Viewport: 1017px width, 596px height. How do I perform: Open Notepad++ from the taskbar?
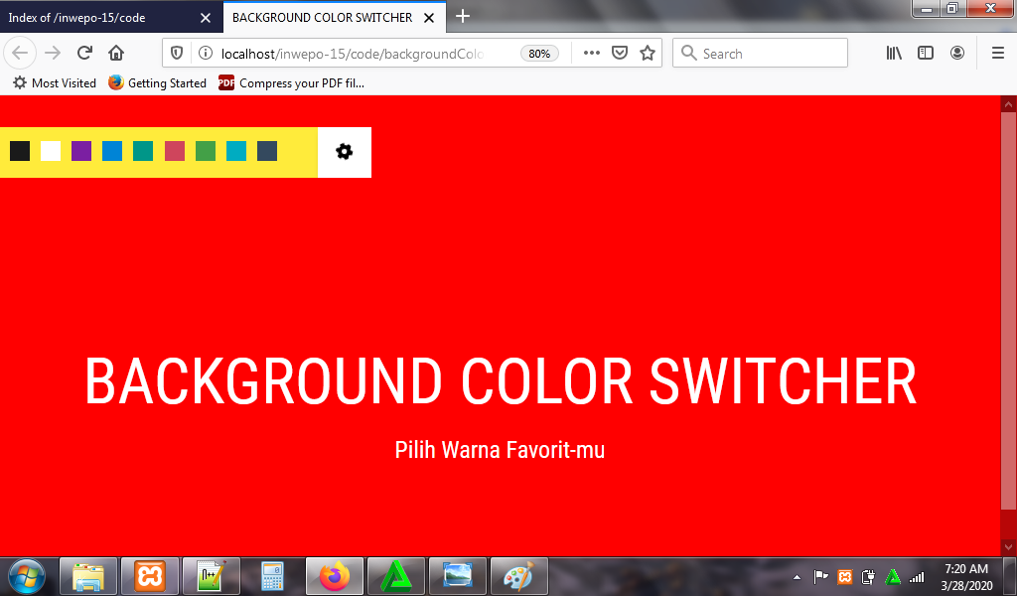[x=212, y=576]
